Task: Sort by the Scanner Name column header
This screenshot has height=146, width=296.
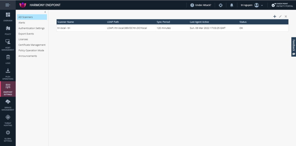Action: point(66,22)
